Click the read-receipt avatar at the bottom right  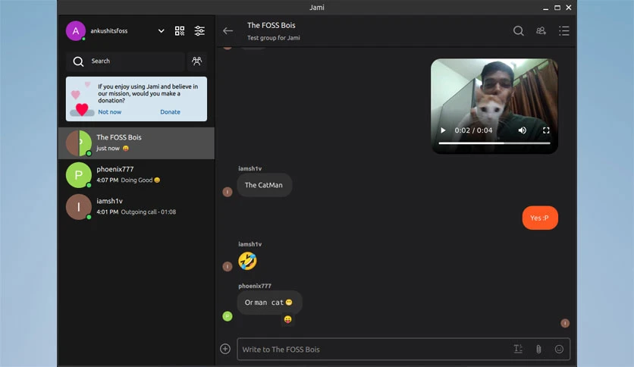point(565,323)
